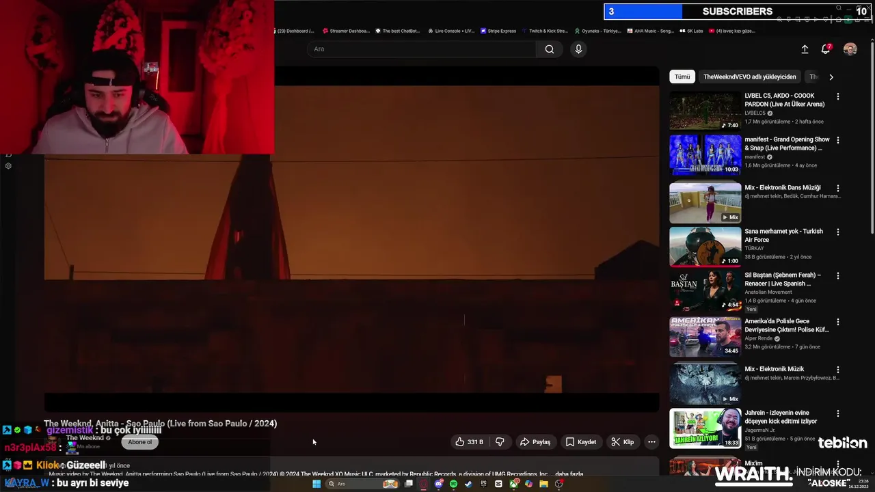The height and width of the screenshot is (492, 875).
Task: Open Spotify from the taskbar
Action: pos(453,484)
